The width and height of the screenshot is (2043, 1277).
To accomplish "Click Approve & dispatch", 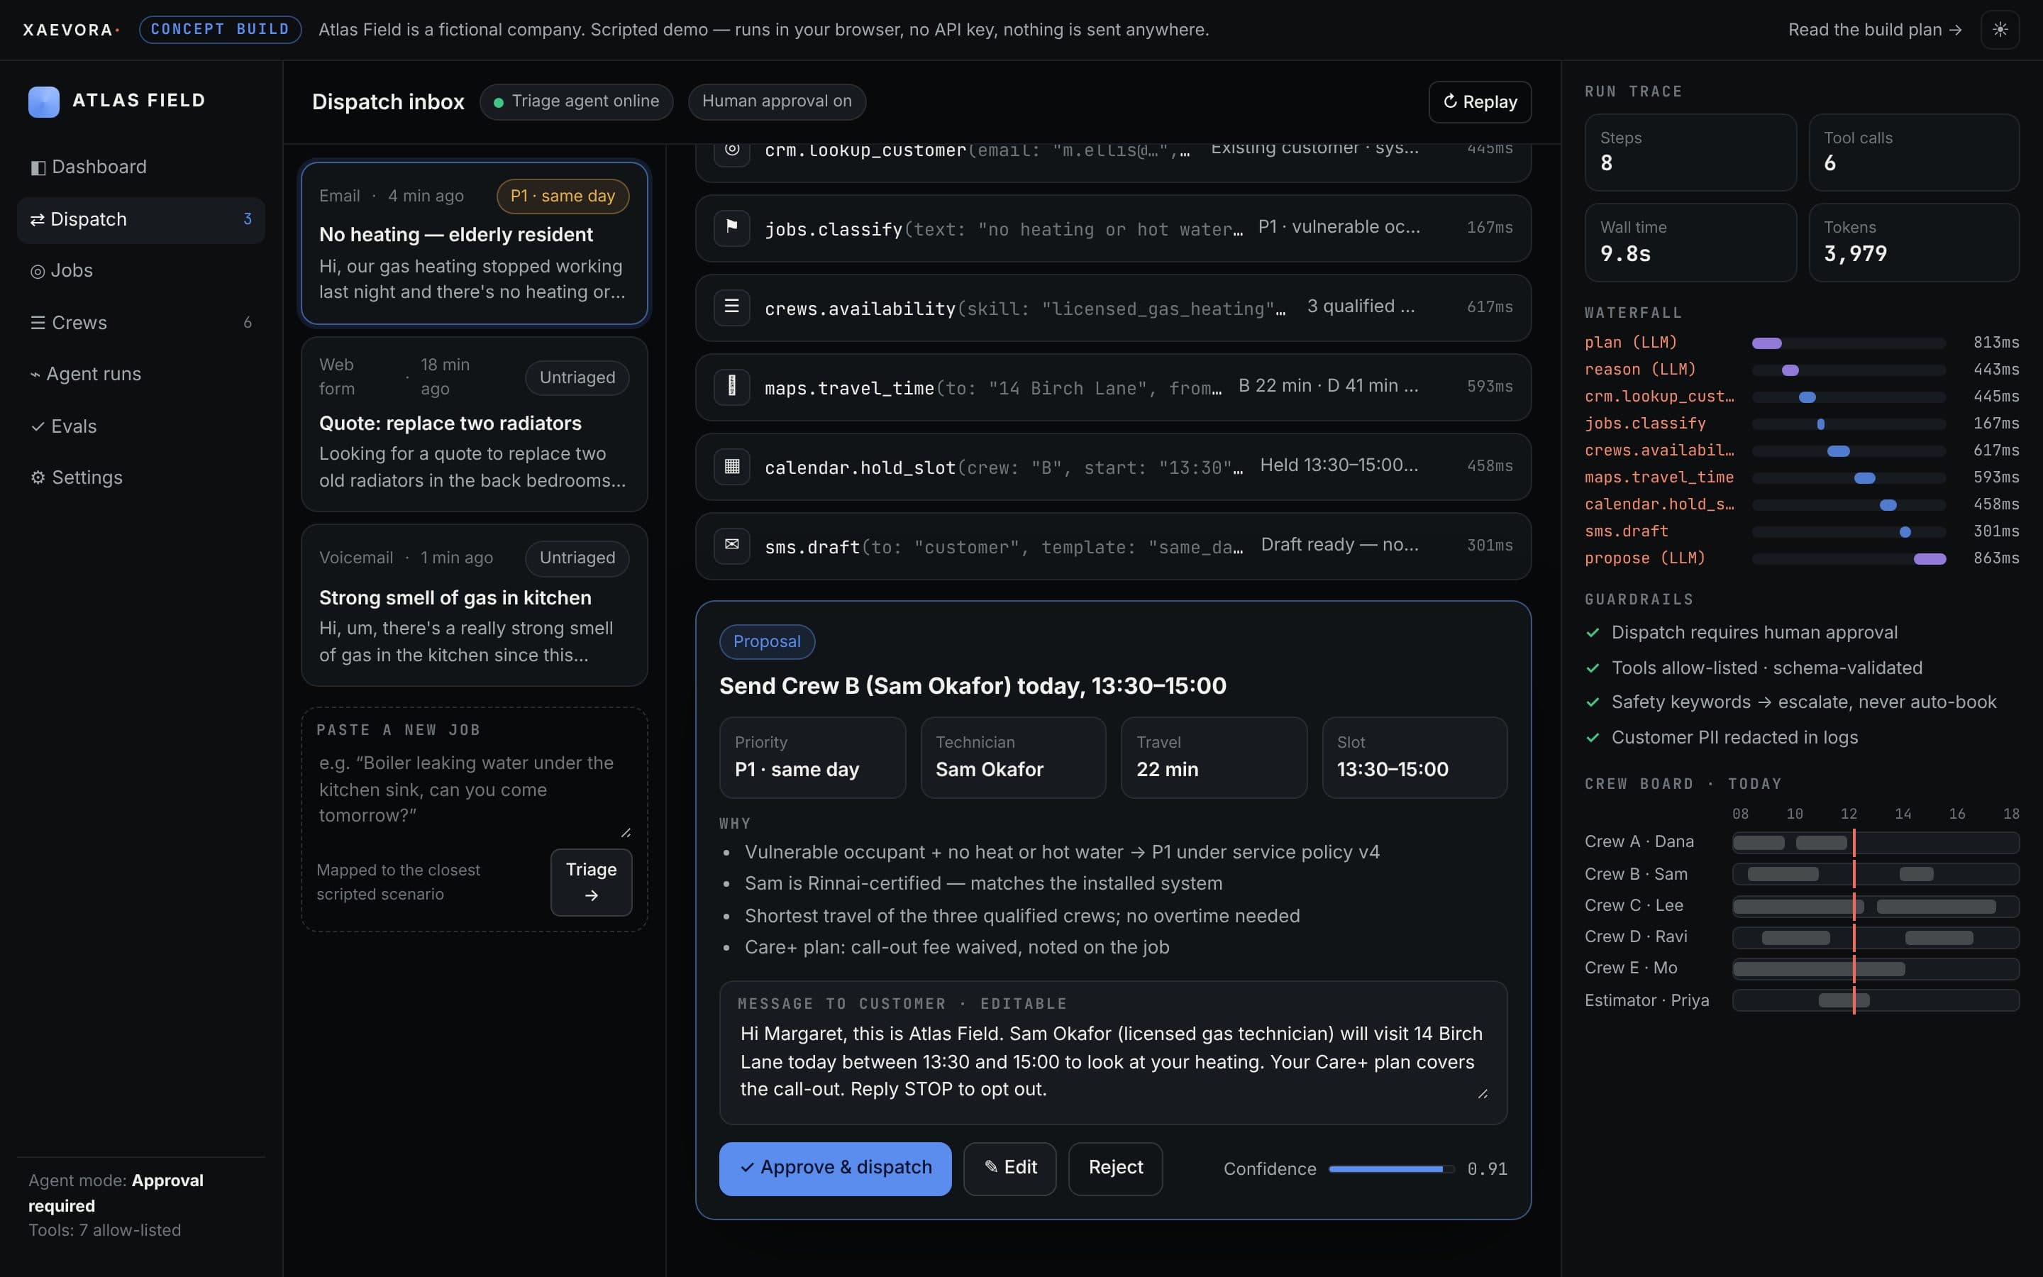I will click(x=835, y=1168).
